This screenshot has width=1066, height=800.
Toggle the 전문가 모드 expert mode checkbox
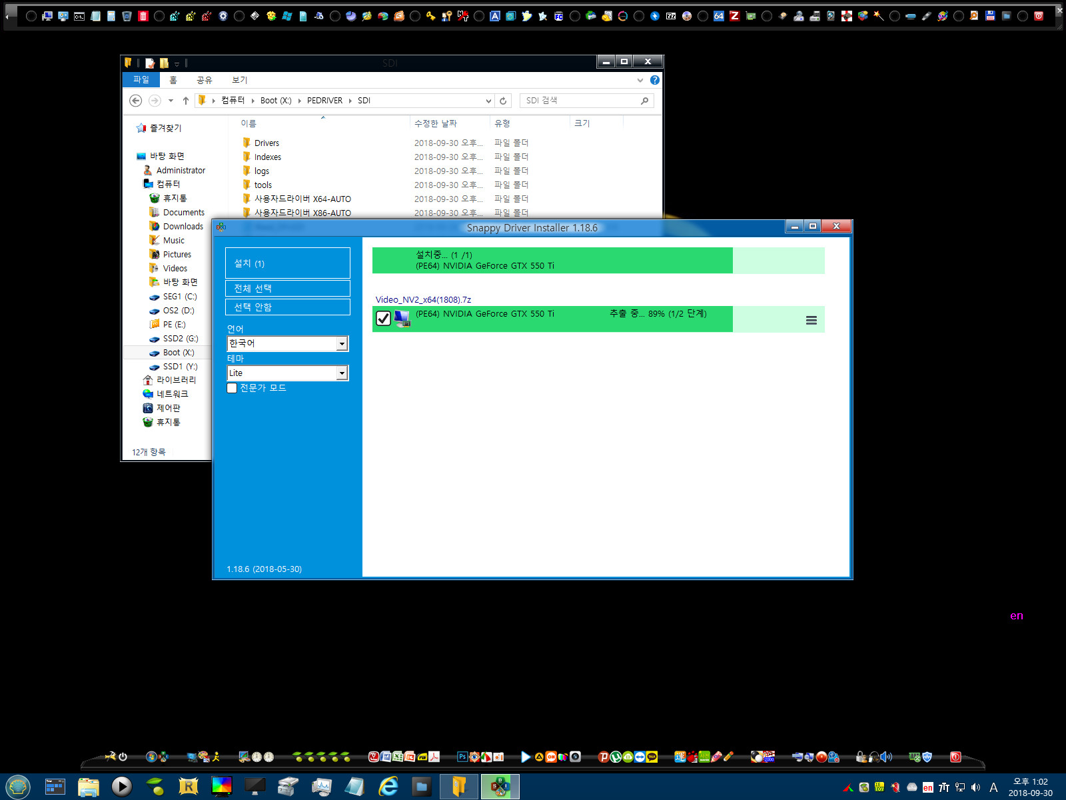point(232,388)
